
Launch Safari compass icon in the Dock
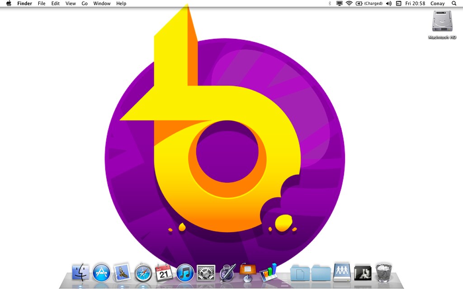tap(143, 273)
